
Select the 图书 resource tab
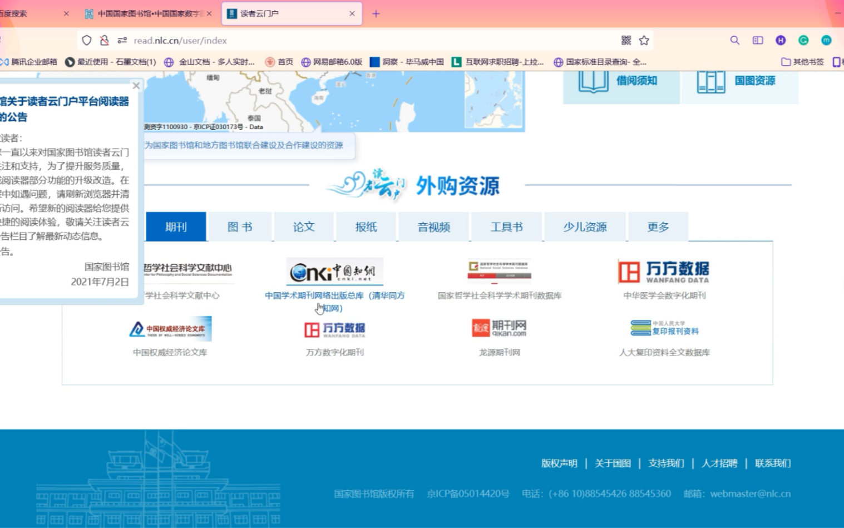(240, 226)
